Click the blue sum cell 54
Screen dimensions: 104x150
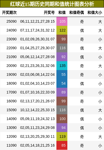click(x=62, y=83)
